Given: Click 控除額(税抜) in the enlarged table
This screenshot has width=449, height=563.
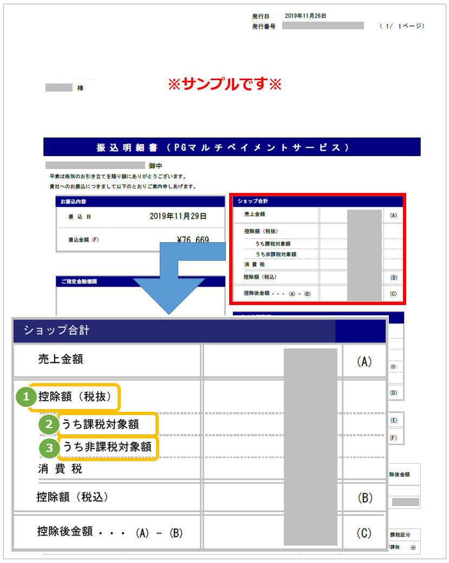Looking at the screenshot, I should click(75, 397).
